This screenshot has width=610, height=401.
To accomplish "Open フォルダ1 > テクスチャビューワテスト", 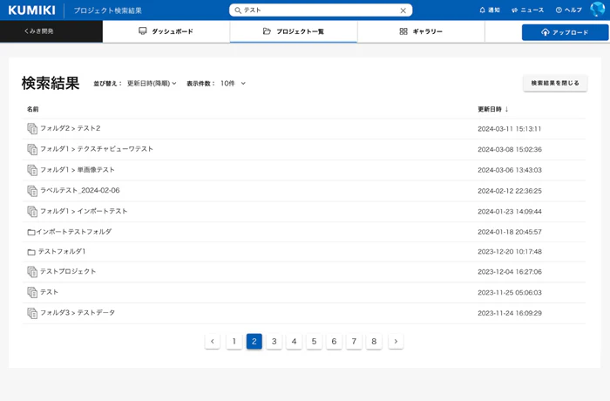I will 97,149.
